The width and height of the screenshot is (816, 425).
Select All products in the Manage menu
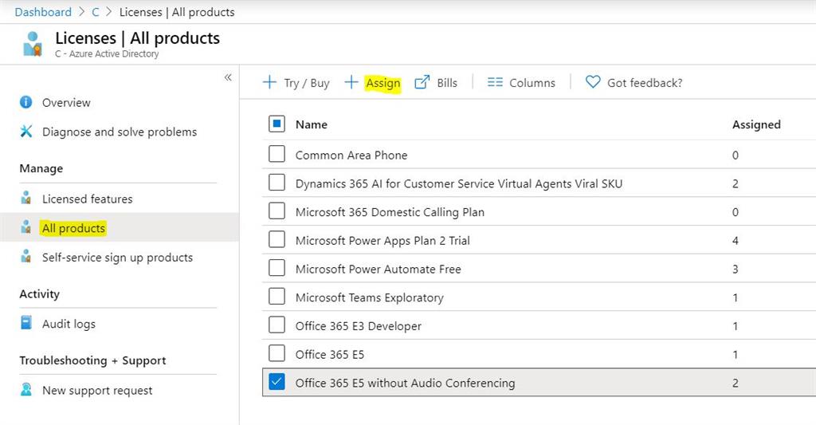click(74, 228)
